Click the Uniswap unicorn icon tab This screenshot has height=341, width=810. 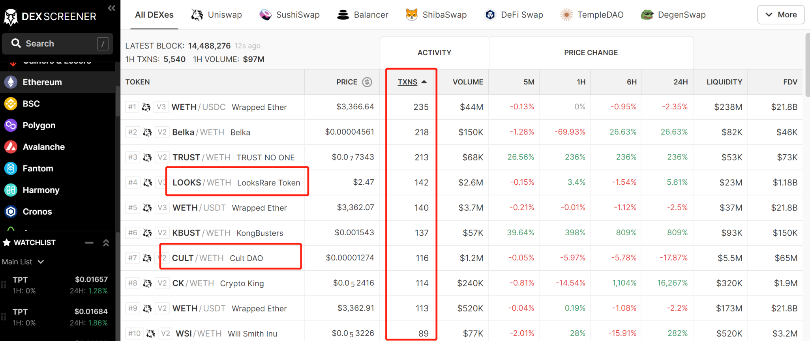click(197, 15)
